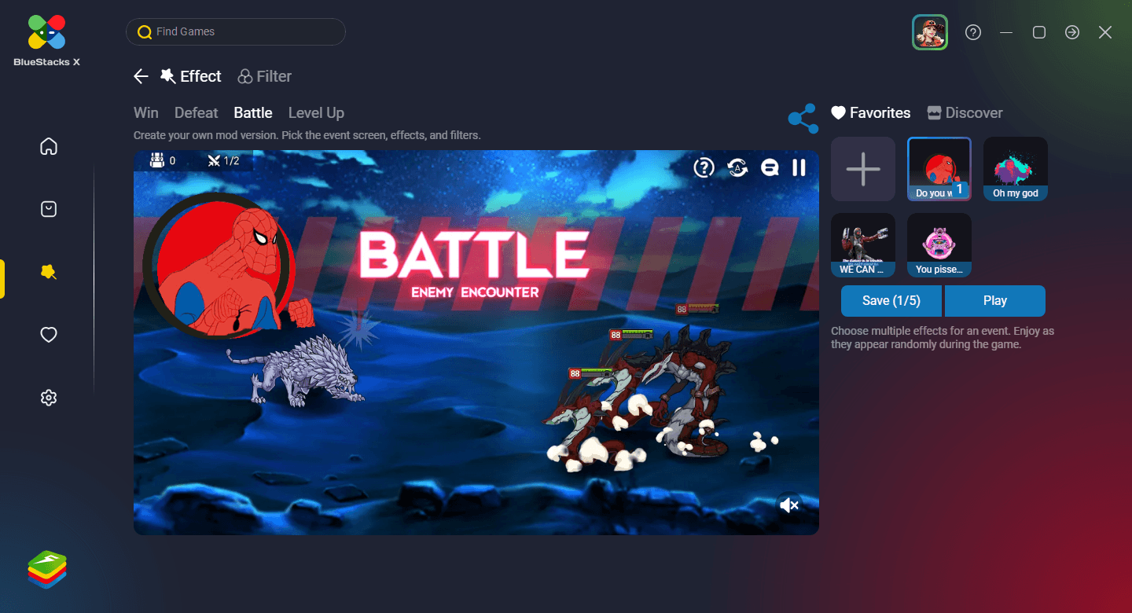This screenshot has height=613, width=1132.
Task: Click the search magnifier icon
Action: [x=145, y=32]
